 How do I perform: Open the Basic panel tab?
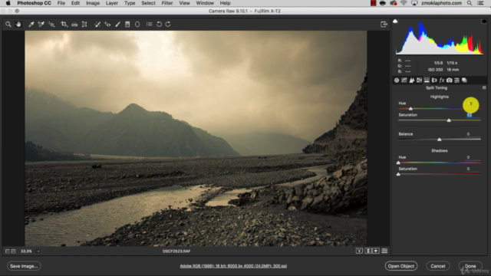(397, 80)
